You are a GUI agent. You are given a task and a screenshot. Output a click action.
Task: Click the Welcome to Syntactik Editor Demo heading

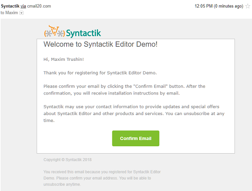point(100,44)
